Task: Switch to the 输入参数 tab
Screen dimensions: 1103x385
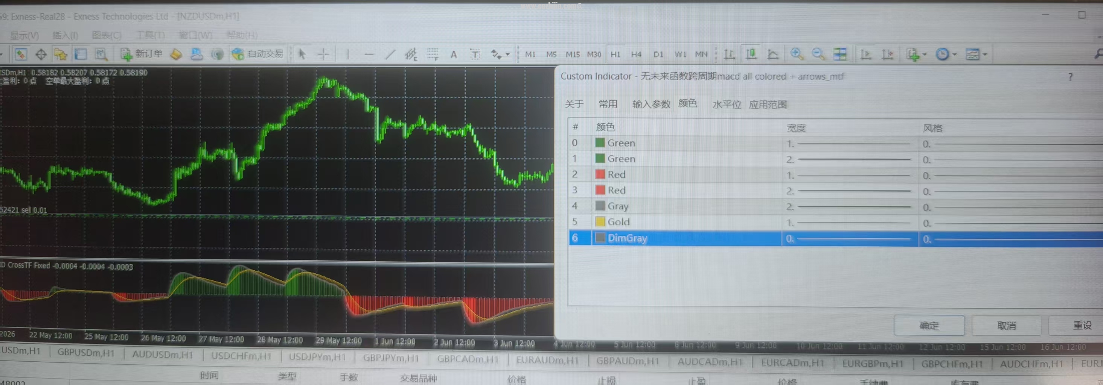Action: pos(651,104)
